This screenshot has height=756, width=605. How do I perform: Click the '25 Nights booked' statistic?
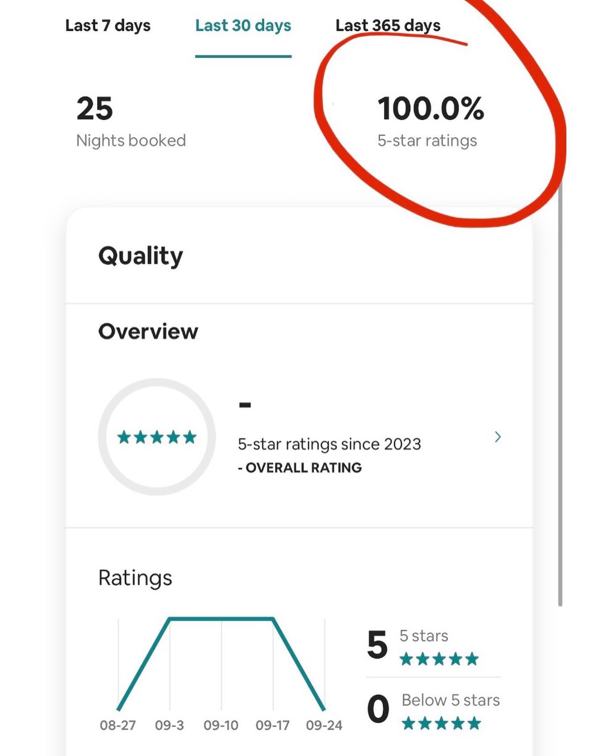tap(131, 122)
